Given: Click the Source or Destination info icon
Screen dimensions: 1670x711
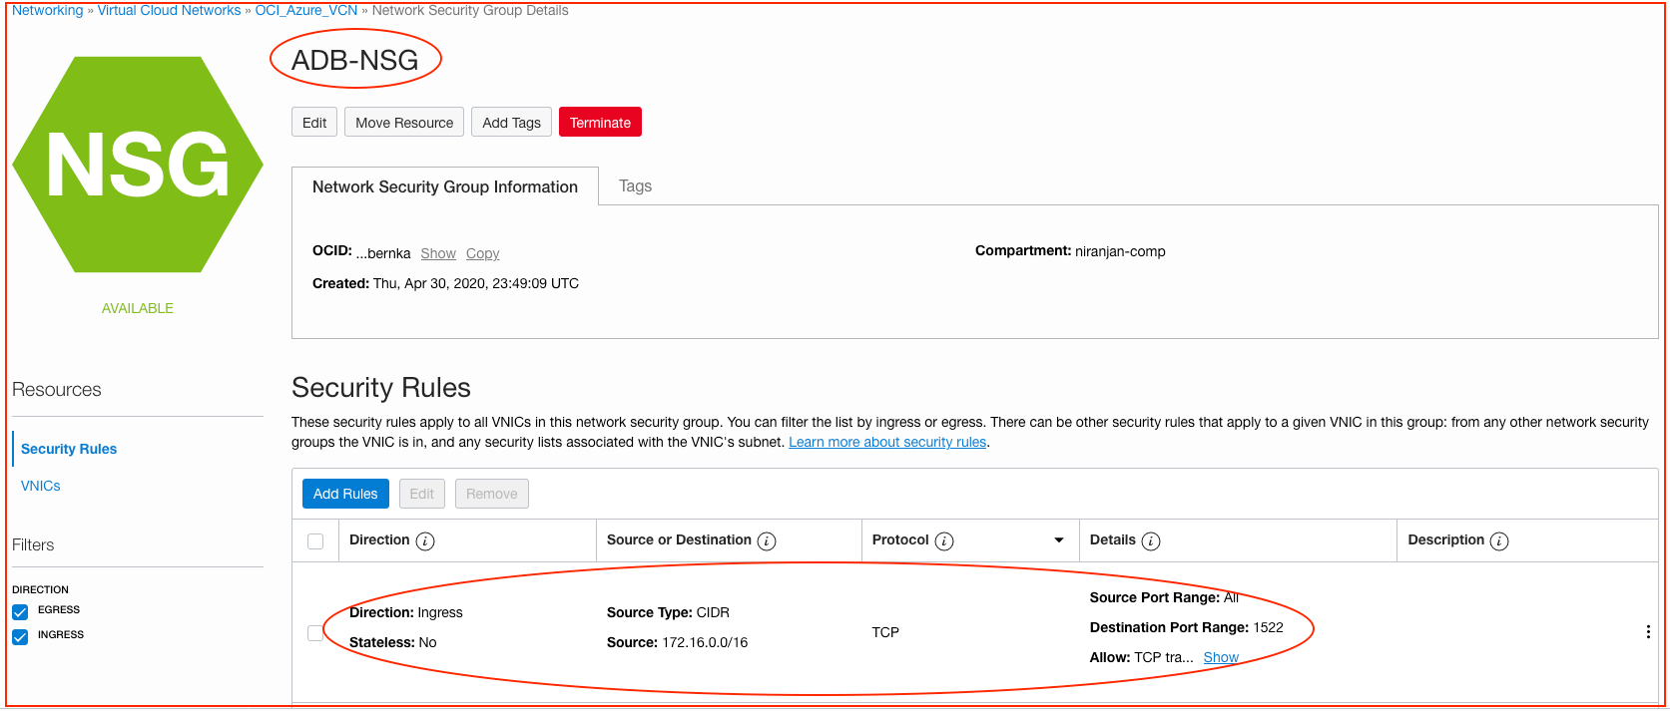Looking at the screenshot, I should [767, 541].
